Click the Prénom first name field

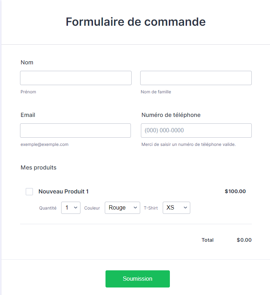(x=76, y=78)
